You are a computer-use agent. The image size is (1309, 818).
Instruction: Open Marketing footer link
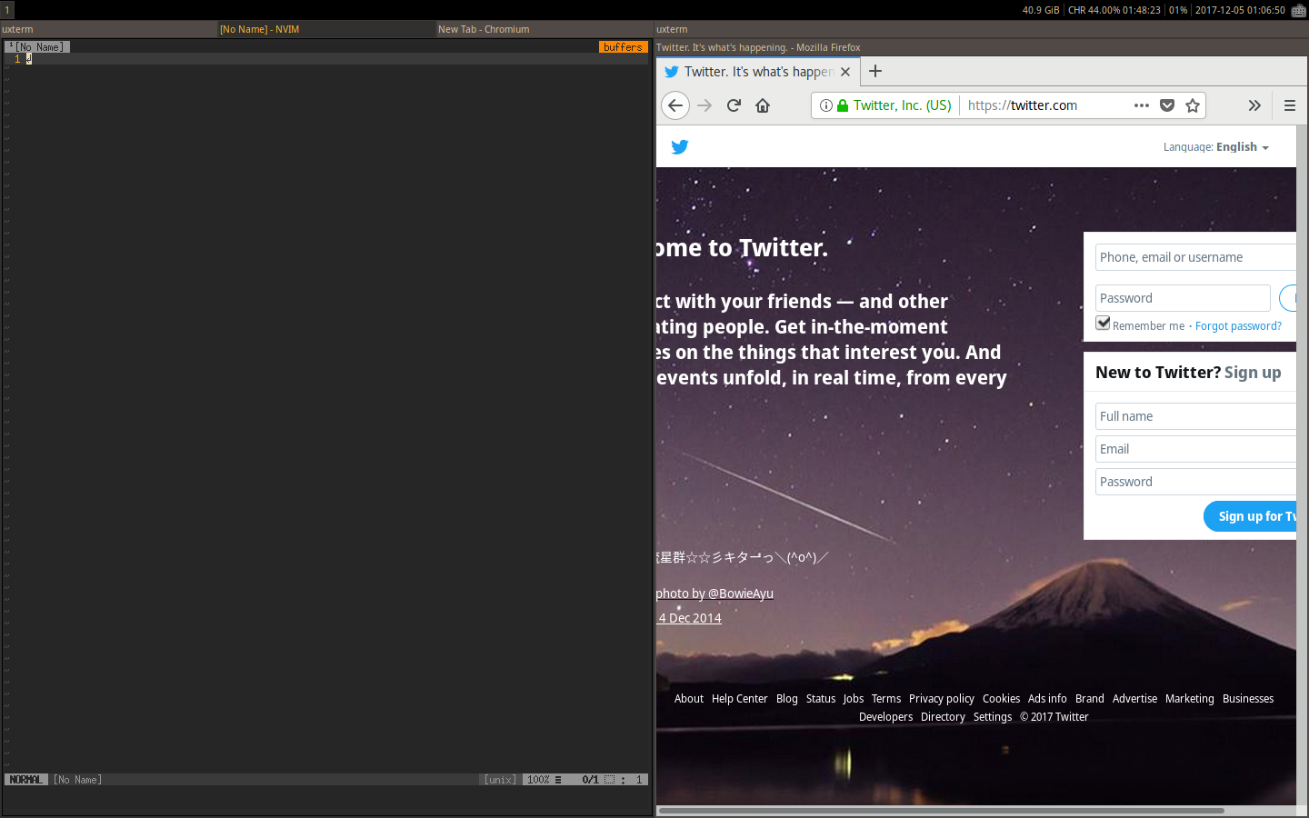1190,699
